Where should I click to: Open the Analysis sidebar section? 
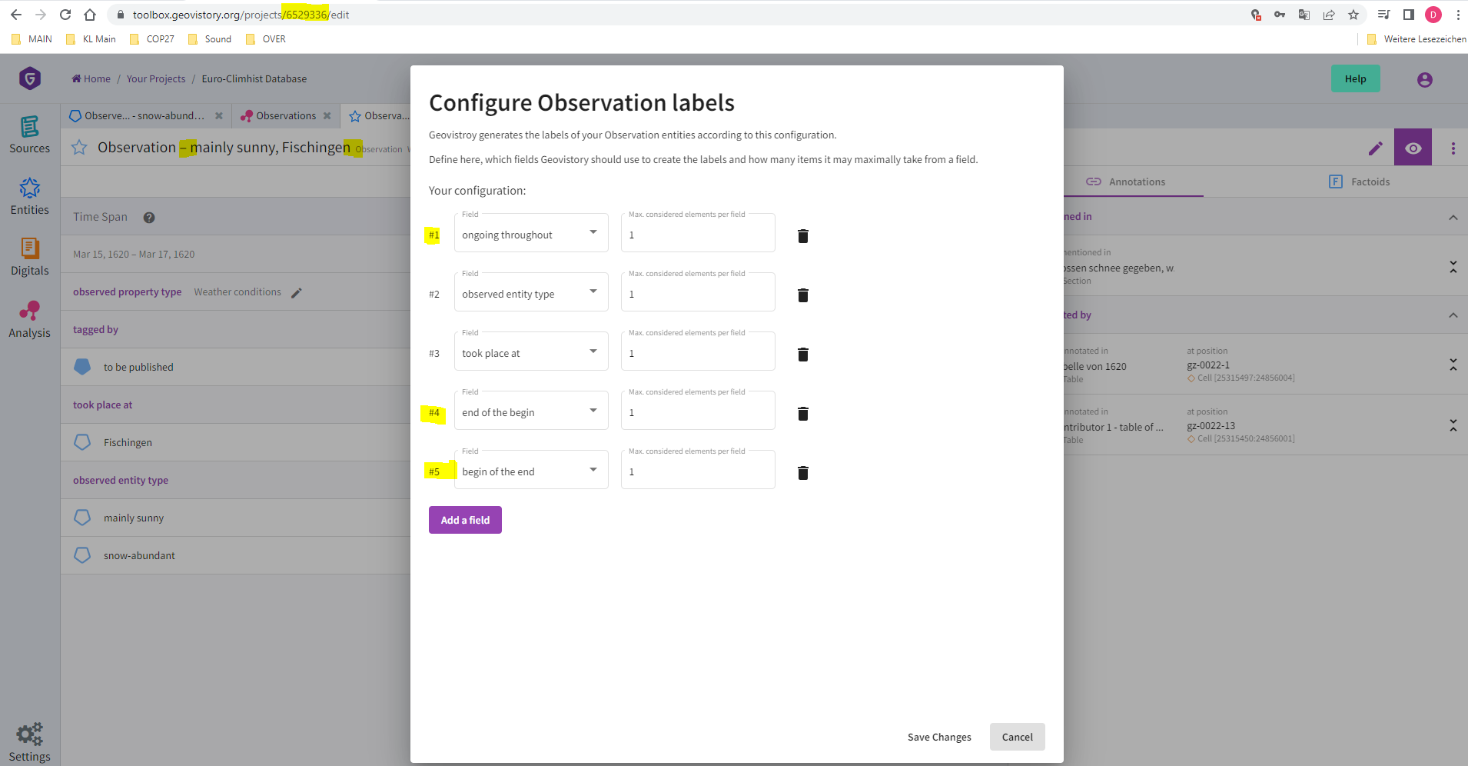30,319
